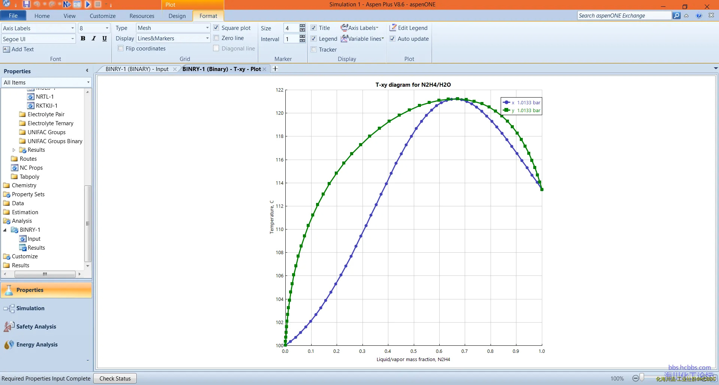Screen dimensions: 719x385
Task: Enable Flip coordinates checkbox
Action: [121, 49]
